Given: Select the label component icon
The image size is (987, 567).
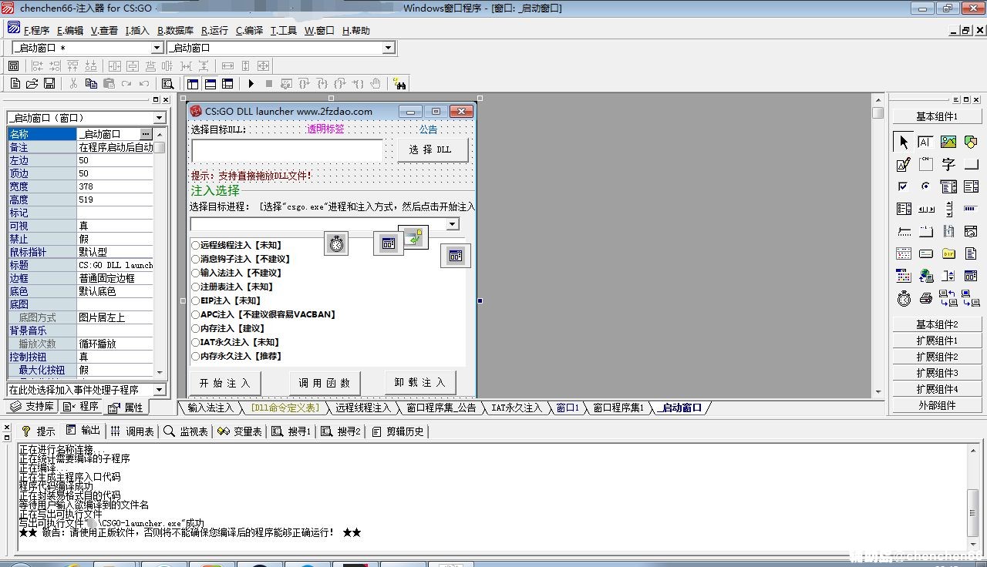Looking at the screenshot, I should point(948,164).
